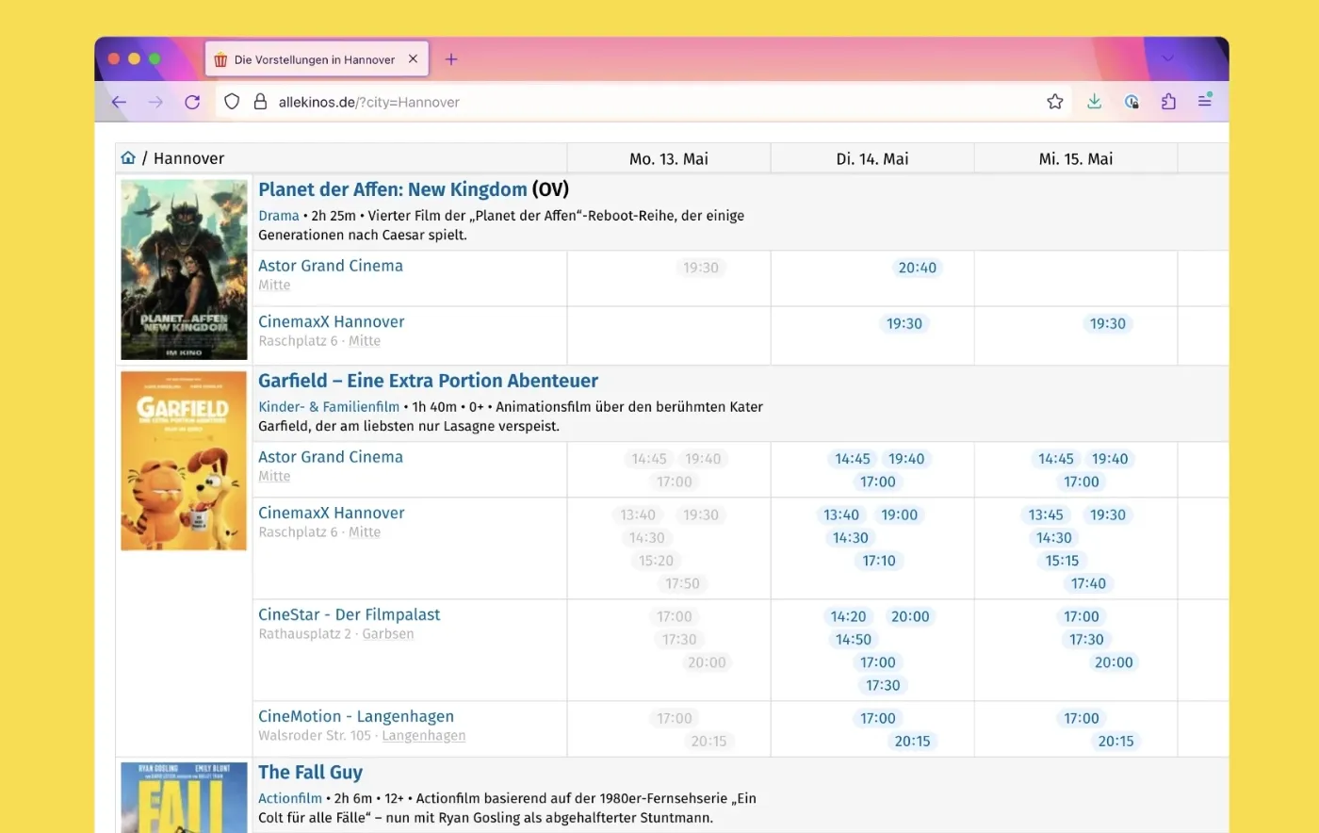
Task: Expand the tab list chevron
Action: pyautogui.click(x=1168, y=58)
